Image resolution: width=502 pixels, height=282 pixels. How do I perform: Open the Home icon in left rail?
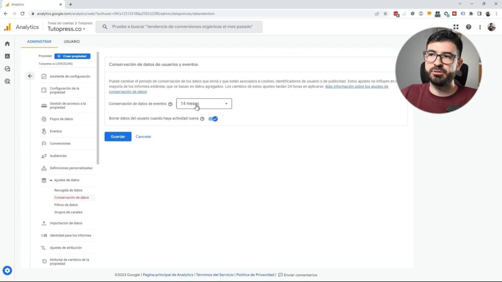(7, 44)
